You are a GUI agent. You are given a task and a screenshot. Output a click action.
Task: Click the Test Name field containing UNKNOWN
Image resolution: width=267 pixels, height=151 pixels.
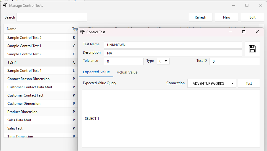point(173,45)
